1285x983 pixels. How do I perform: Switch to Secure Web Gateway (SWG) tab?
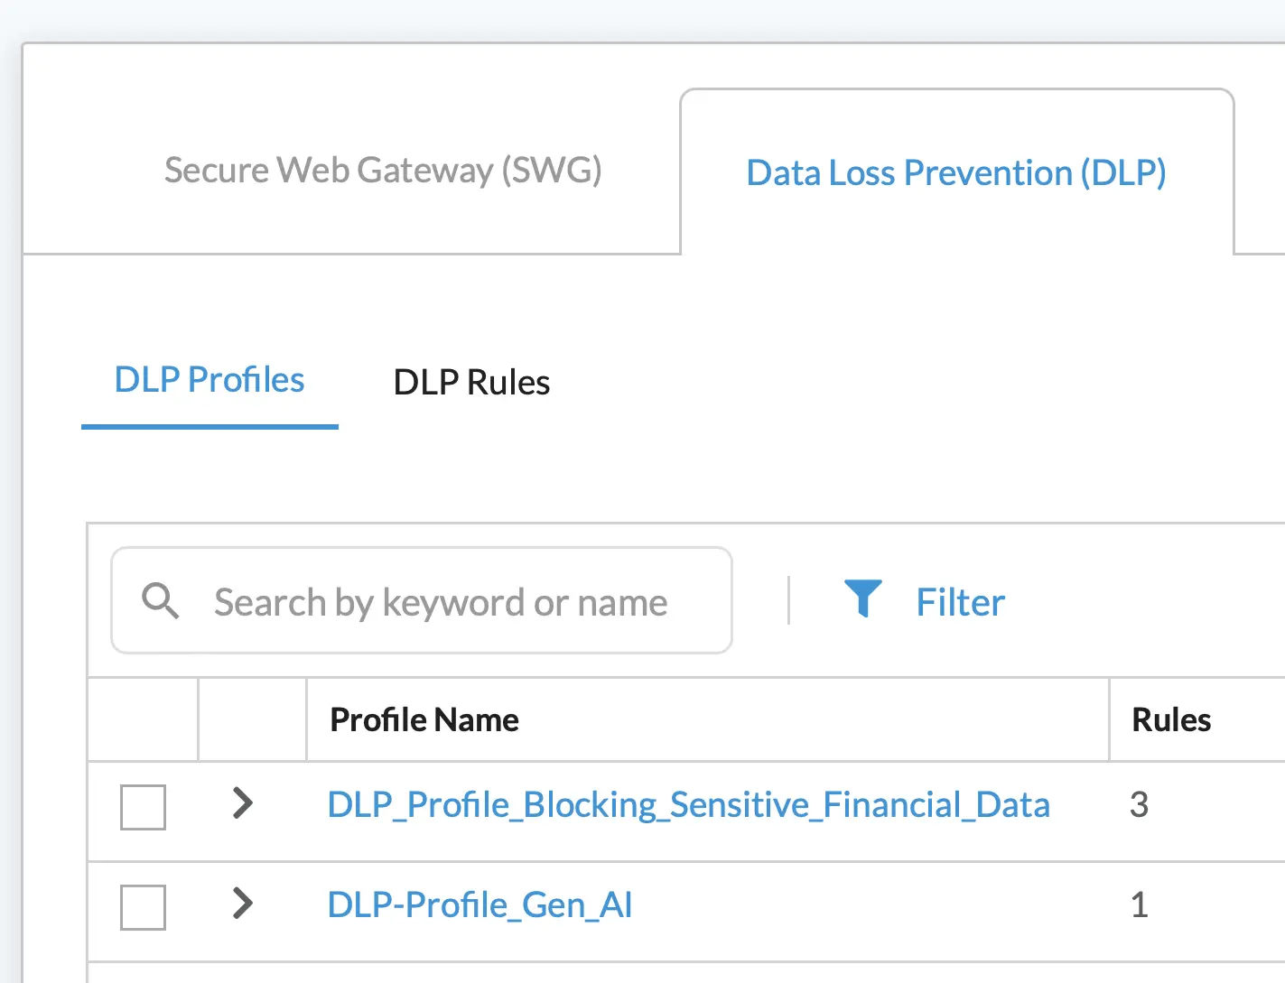pos(383,171)
